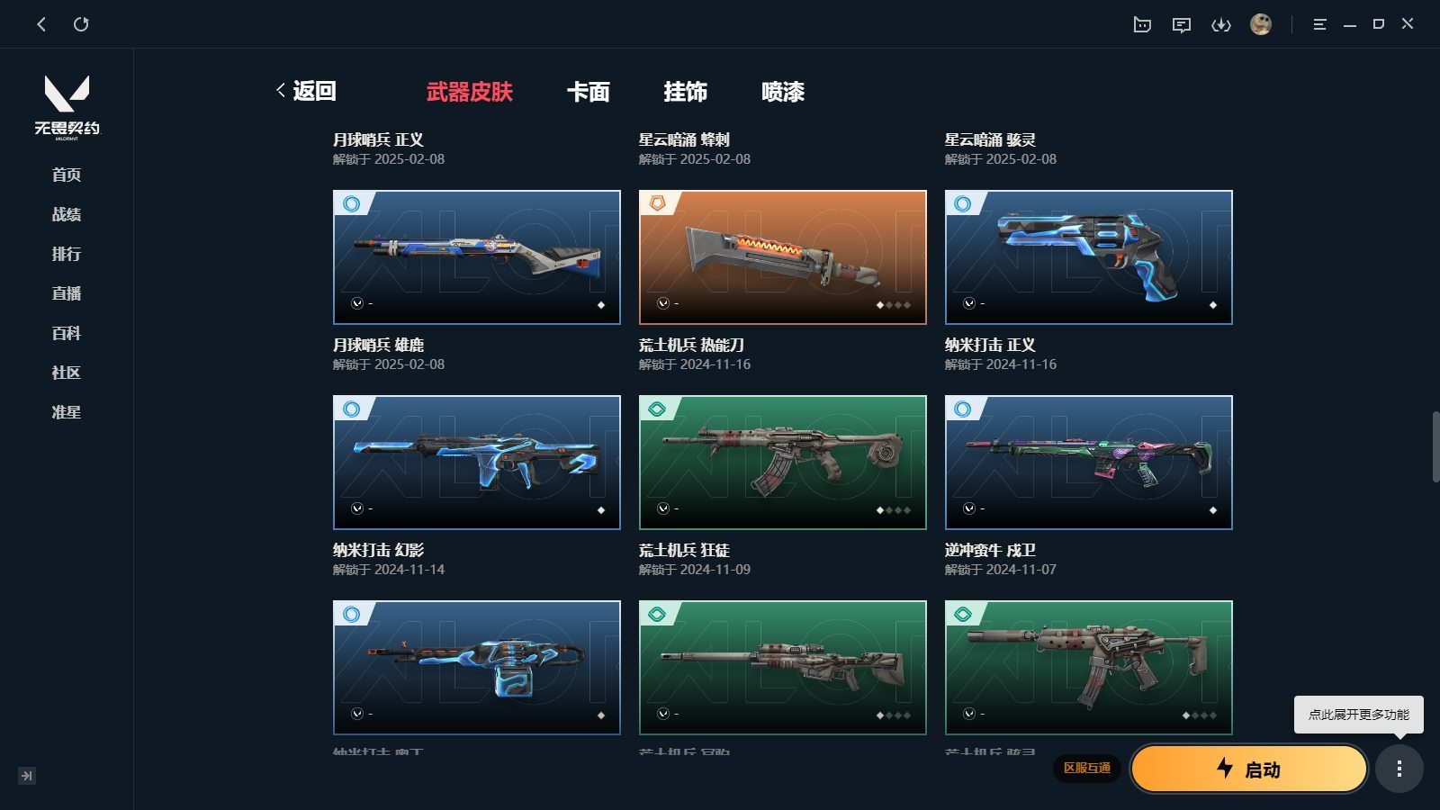Image resolution: width=1440 pixels, height=810 pixels.
Task: Open 战绩 in the sidebar
Action: click(x=67, y=214)
